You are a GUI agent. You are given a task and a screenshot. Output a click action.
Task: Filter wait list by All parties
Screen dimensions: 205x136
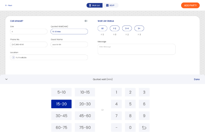[102, 28]
